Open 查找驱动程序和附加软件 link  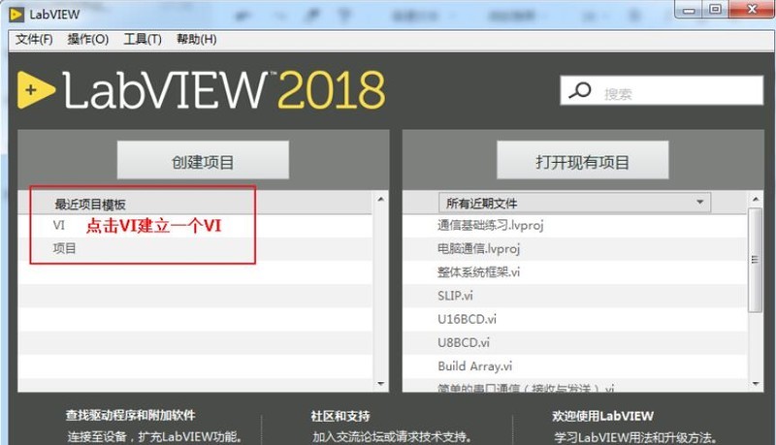point(131,415)
